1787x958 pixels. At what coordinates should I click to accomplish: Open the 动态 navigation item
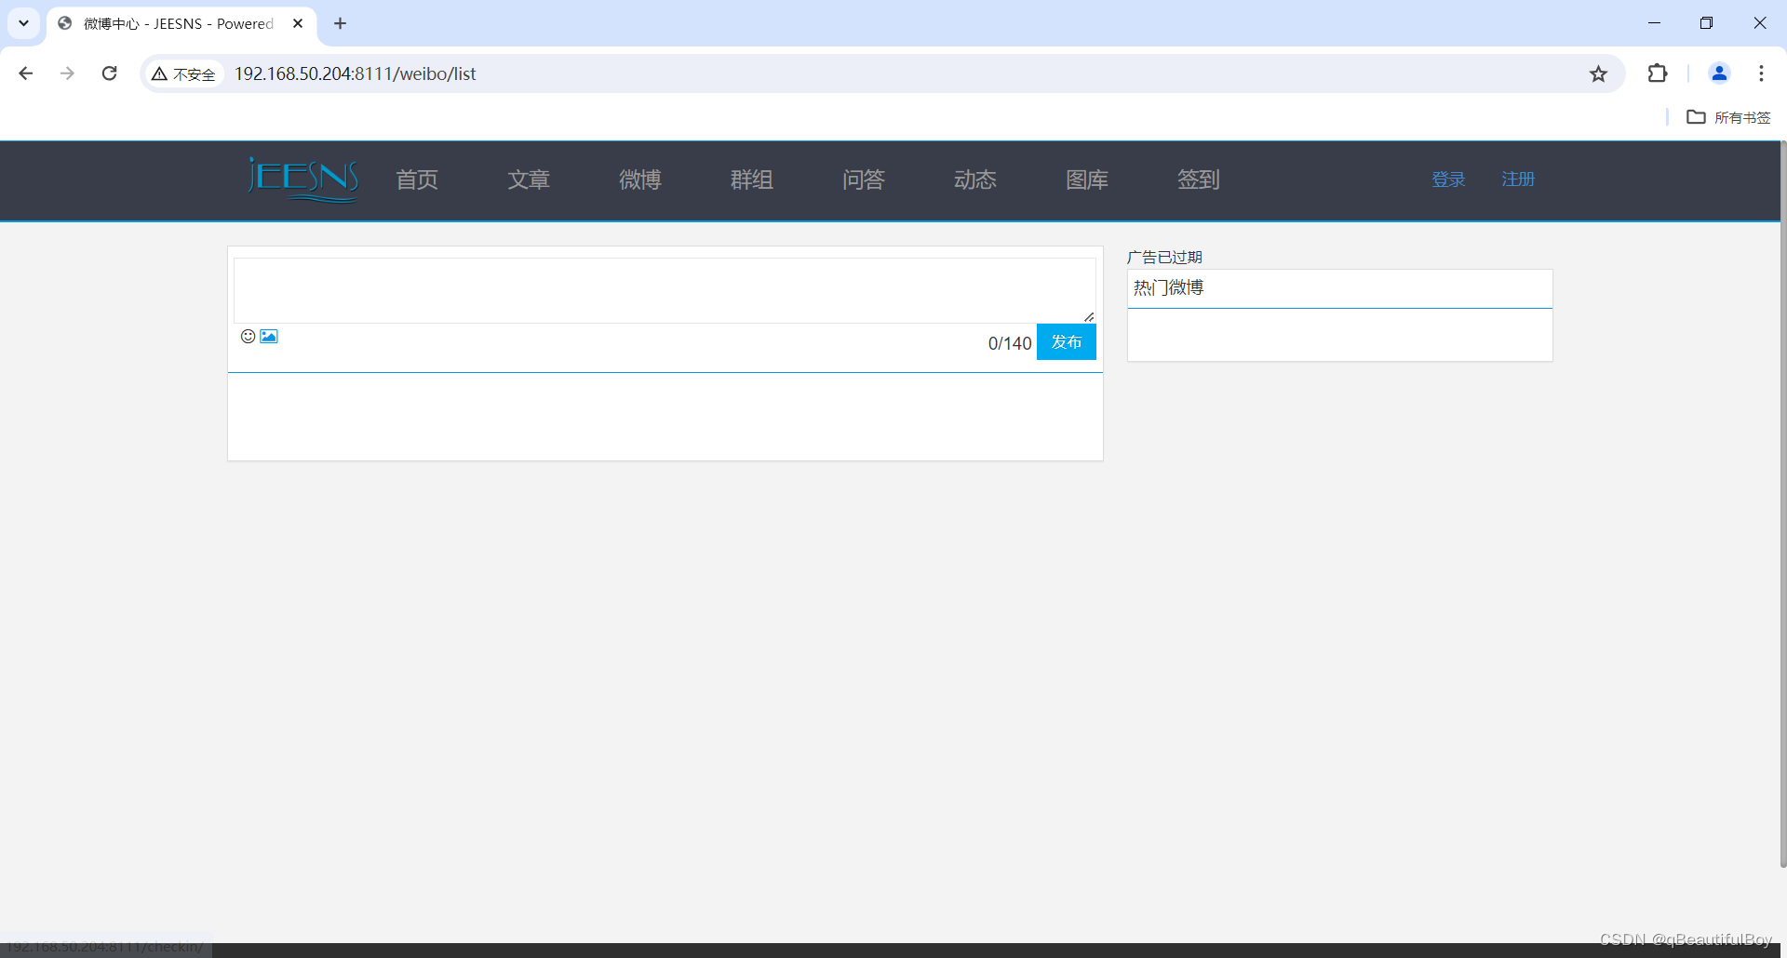tap(975, 180)
